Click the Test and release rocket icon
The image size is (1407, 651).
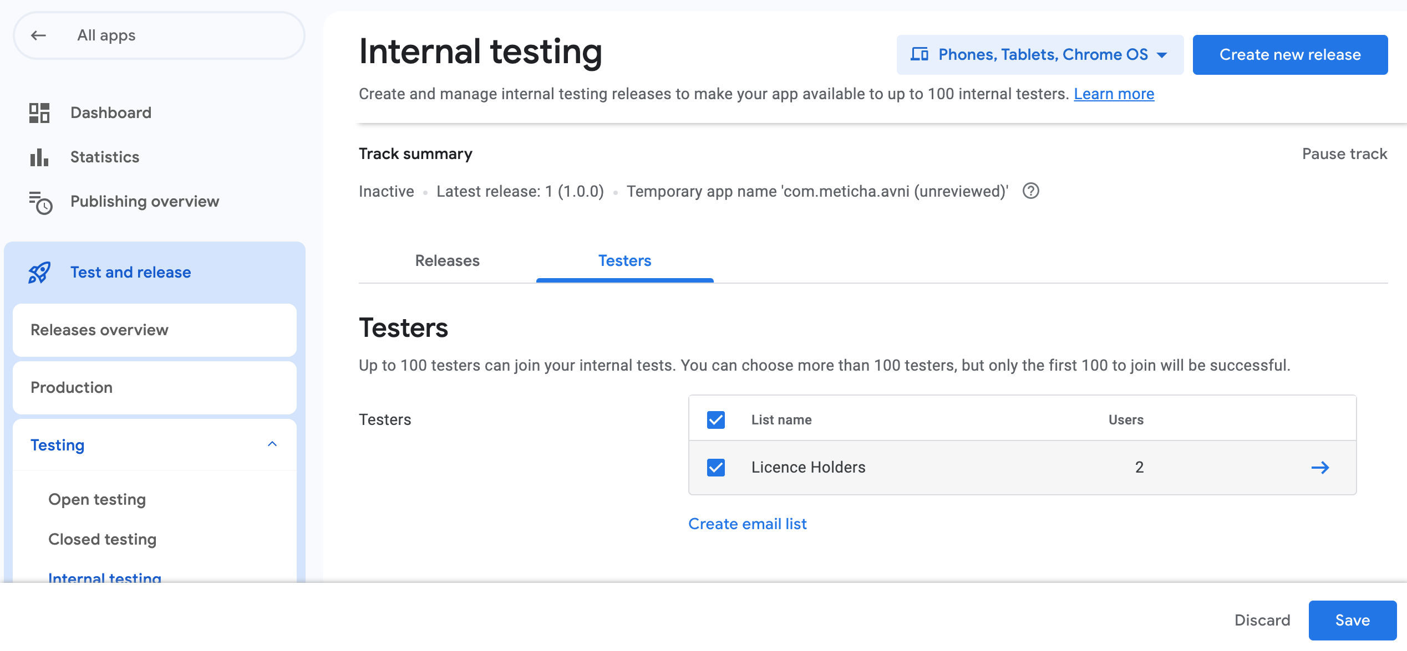point(38,272)
